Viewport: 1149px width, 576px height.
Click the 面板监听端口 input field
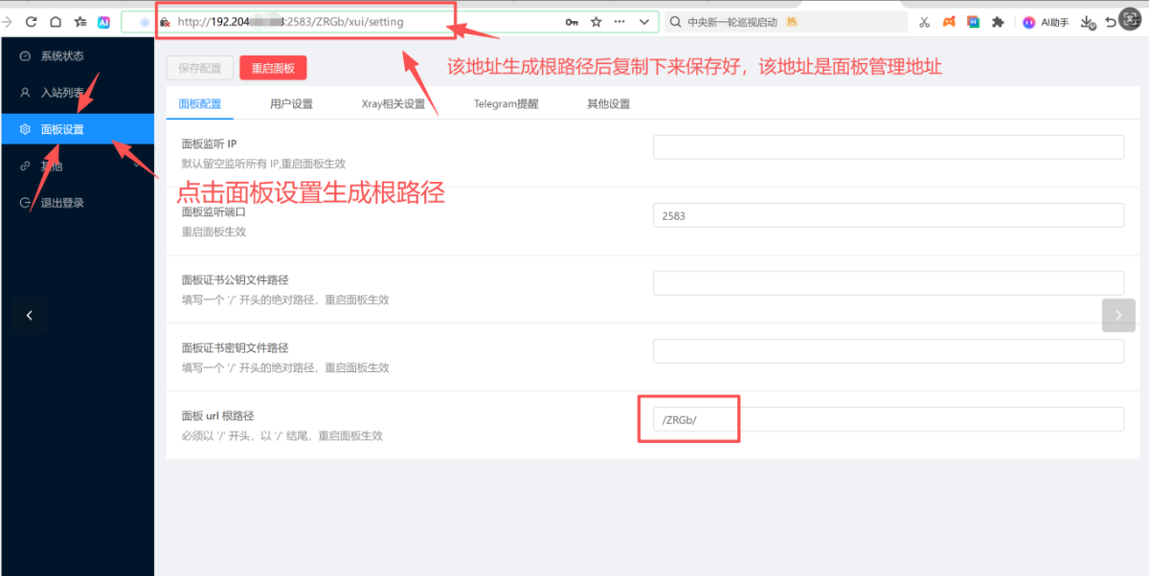(888, 215)
